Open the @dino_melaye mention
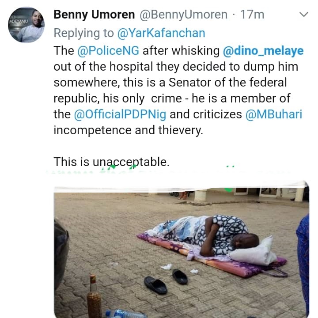The image size is (318, 318). (263, 51)
